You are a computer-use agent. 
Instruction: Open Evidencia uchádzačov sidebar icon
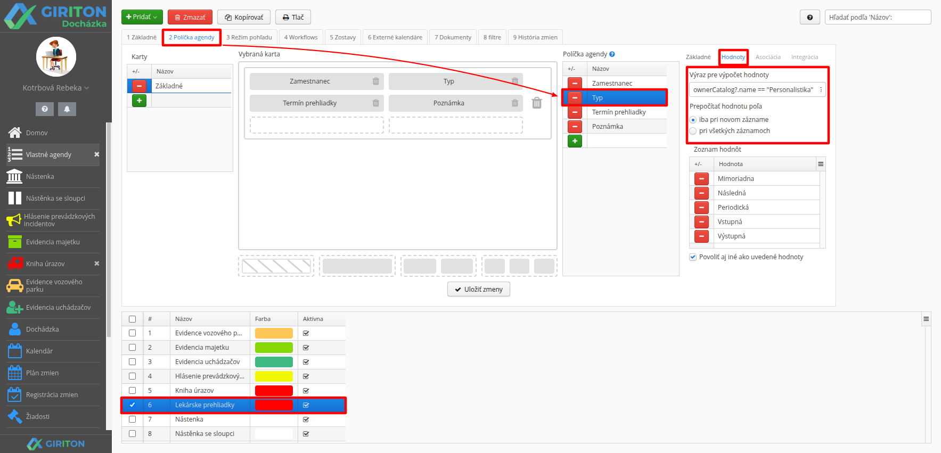[x=15, y=307]
